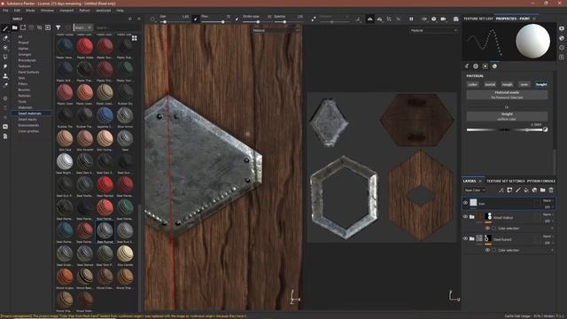Click the height uniform color button
567x319 pixels.
pos(507,116)
